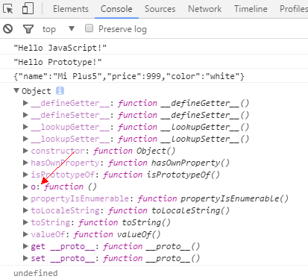Expand the __lookupSetter__ property
This screenshot has width=308, height=279.
click(25, 139)
